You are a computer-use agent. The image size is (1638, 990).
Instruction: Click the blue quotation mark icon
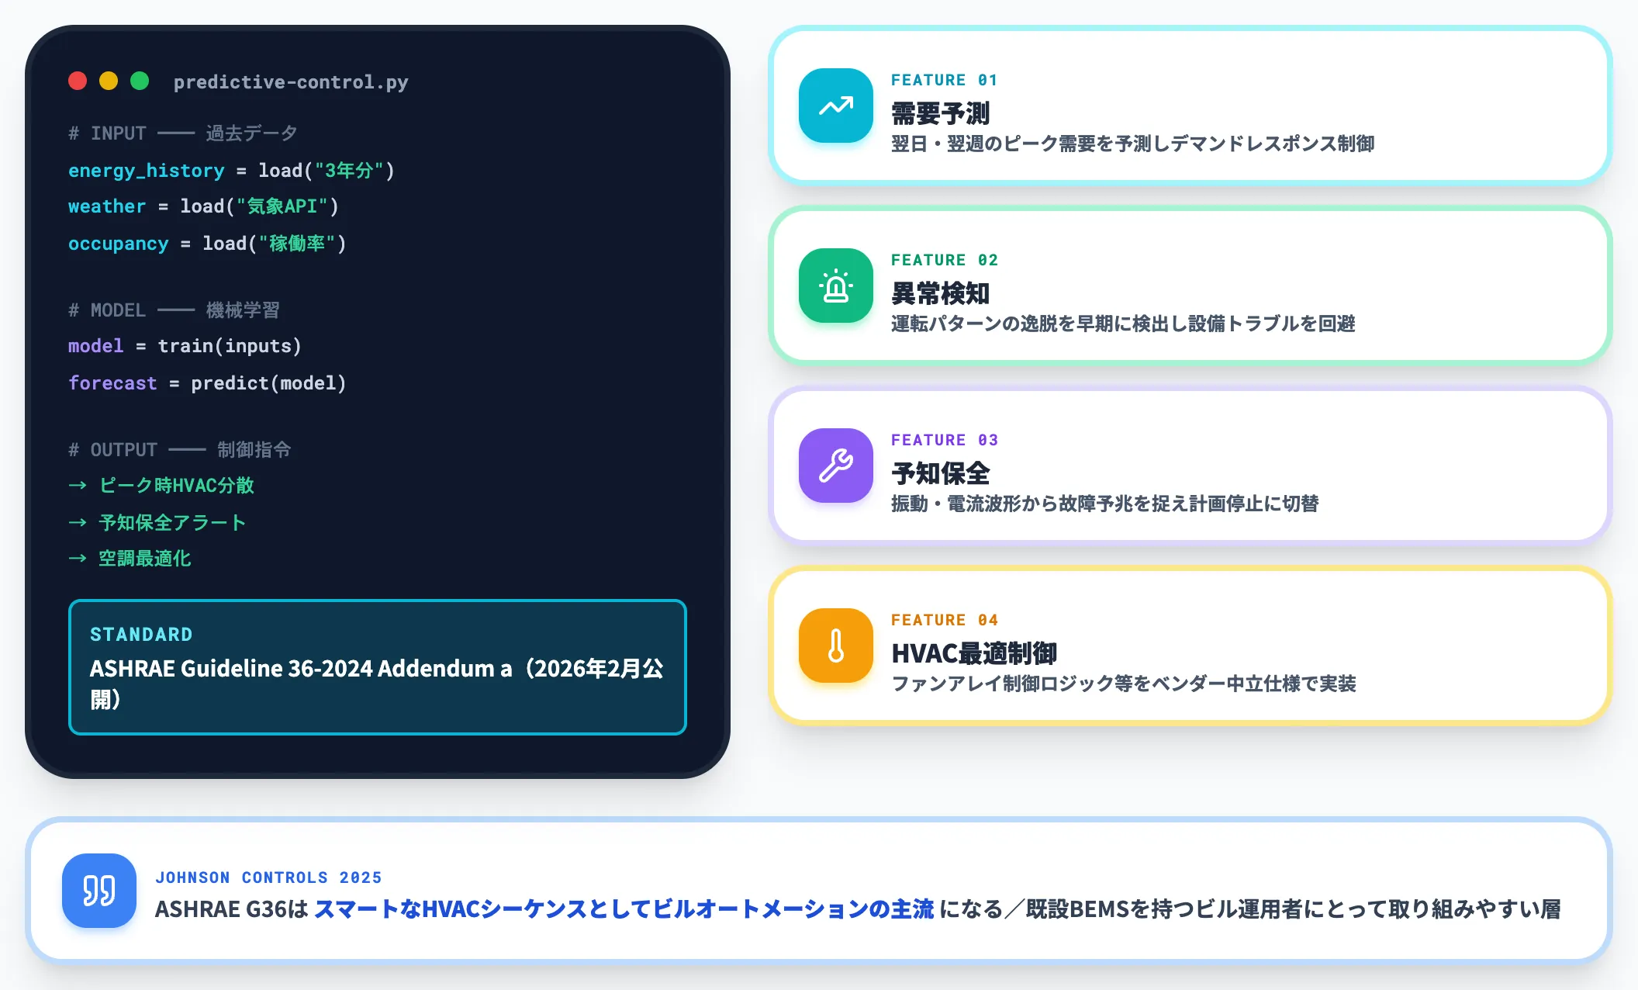click(x=99, y=891)
